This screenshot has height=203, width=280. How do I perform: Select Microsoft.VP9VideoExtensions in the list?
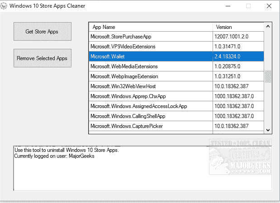click(150, 47)
